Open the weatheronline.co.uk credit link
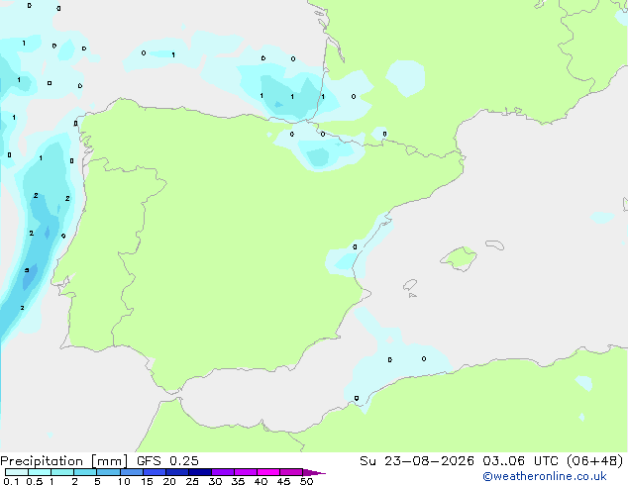628x485 pixels. (545, 476)
